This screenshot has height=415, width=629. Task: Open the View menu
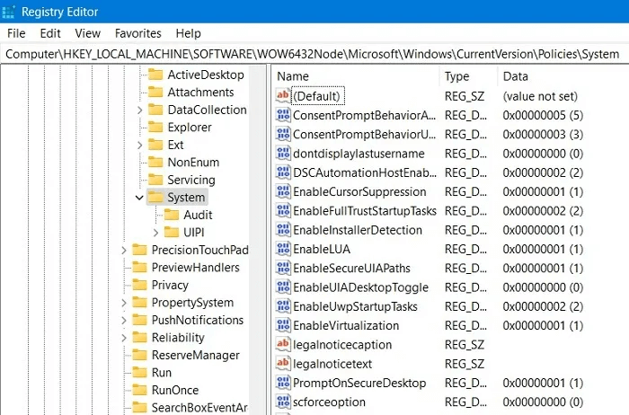[x=87, y=33]
